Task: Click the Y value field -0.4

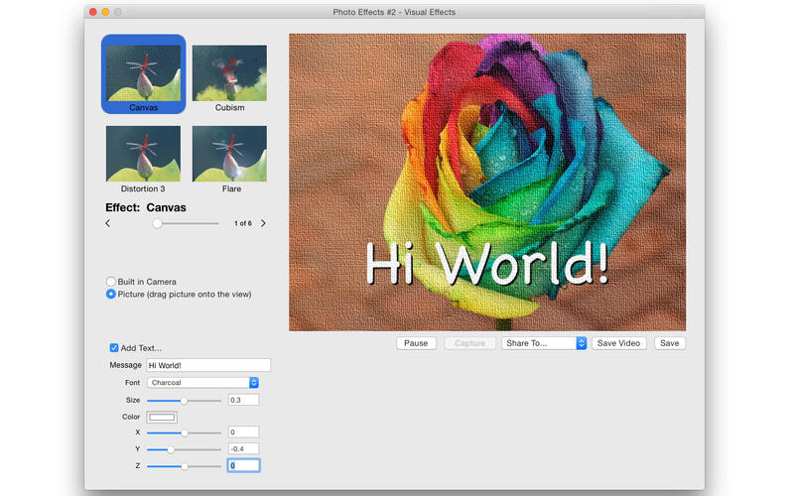Action: pos(243,449)
